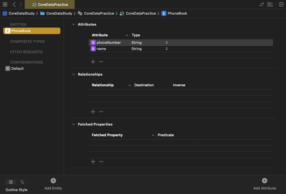
Task: Add an editor pane on the right
Action: click(281, 4)
